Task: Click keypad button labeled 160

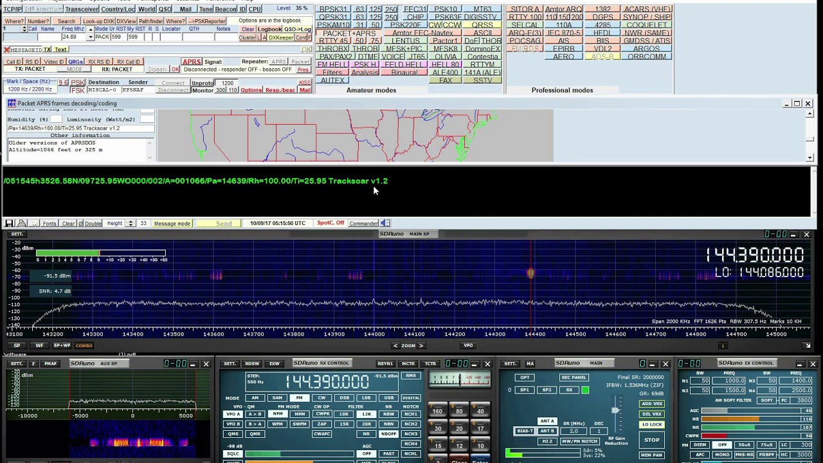Action: click(437, 411)
